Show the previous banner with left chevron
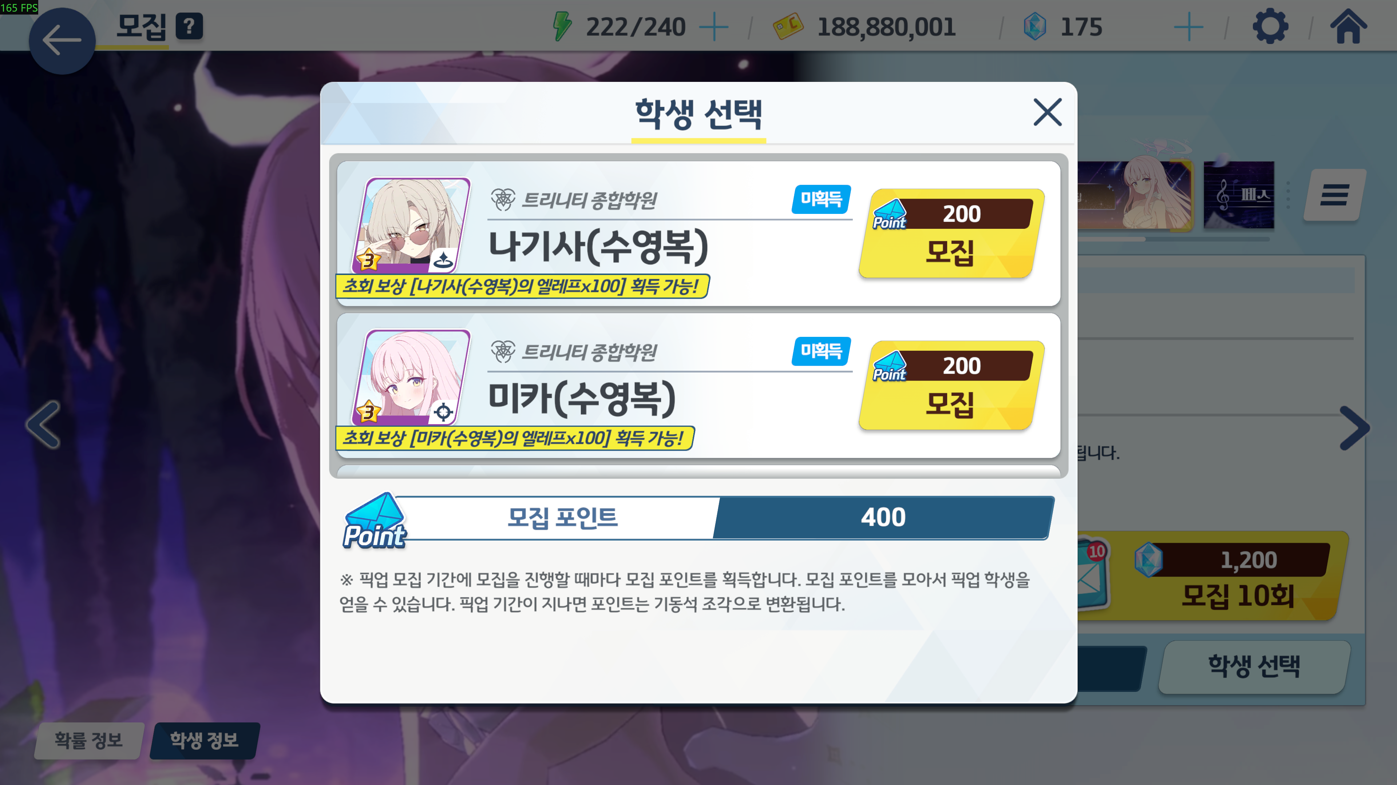1397x785 pixels. pos(43,425)
